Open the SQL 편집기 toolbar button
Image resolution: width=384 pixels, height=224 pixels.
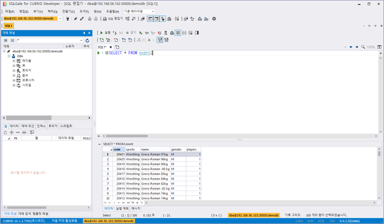tap(113, 19)
